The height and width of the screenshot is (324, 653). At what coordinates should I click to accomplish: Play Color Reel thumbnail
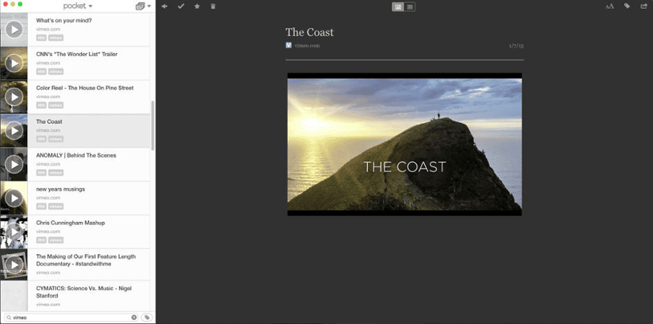click(x=14, y=97)
